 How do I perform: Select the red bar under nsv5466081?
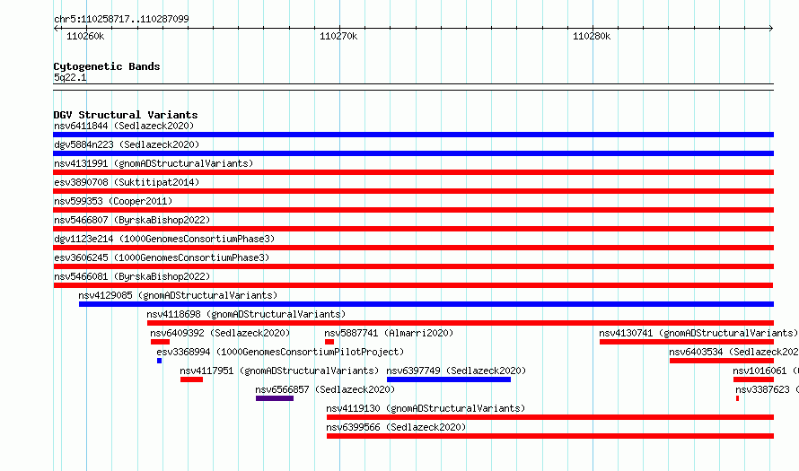point(413,285)
